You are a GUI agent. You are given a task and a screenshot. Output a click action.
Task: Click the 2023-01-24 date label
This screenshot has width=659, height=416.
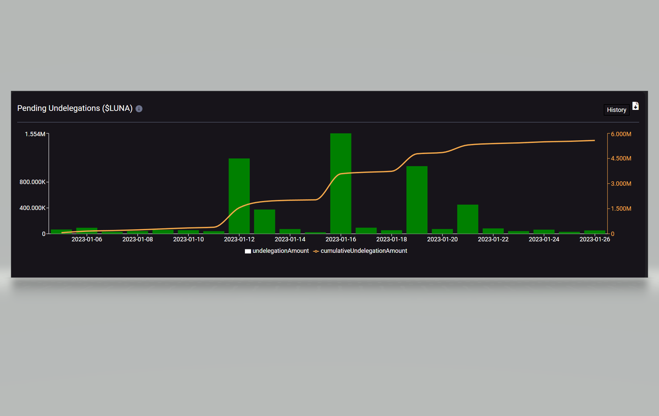coord(544,240)
